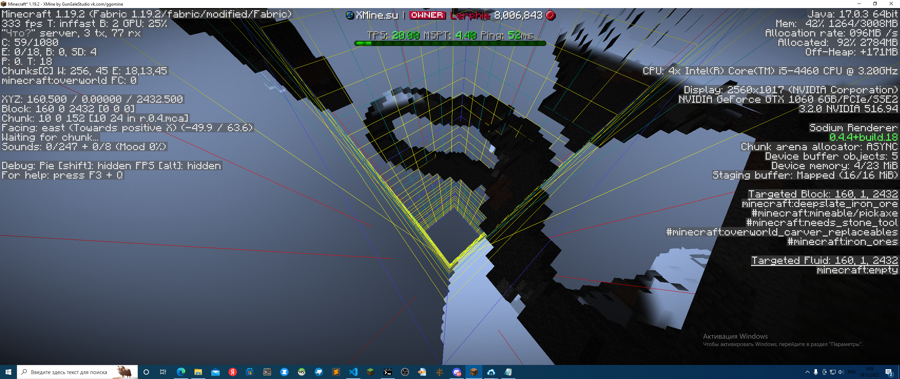Click the microphone tray icon
Screen dimensions: 900x379
(x=816, y=372)
